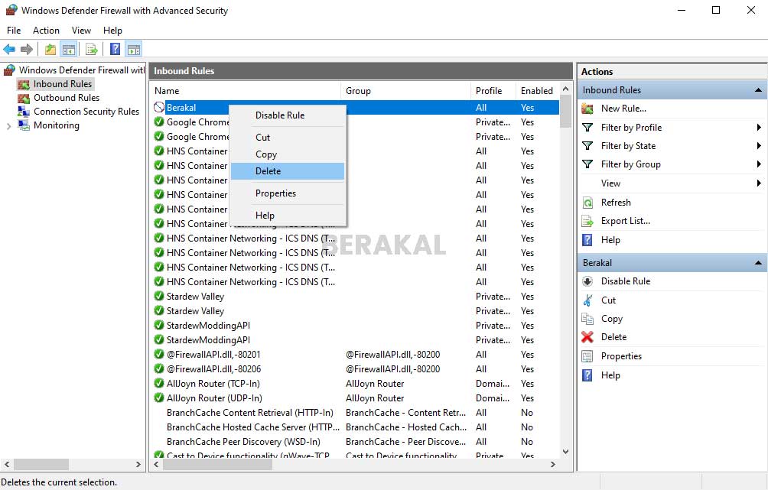768x490 pixels.
Task: Click View in the Actions pane
Action: 612,183
